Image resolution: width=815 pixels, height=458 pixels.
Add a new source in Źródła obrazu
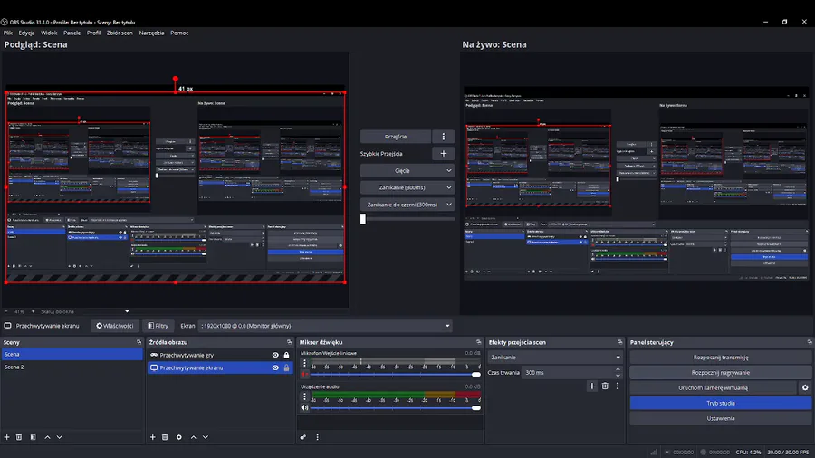point(153,437)
